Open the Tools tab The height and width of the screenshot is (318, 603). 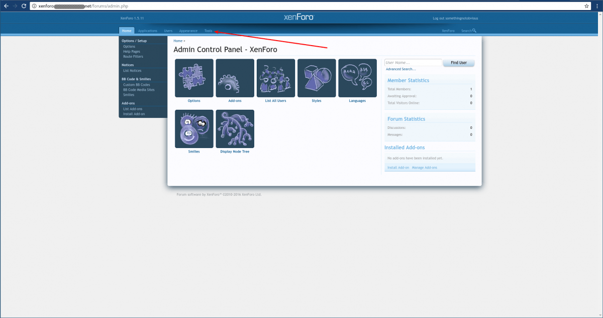point(208,31)
